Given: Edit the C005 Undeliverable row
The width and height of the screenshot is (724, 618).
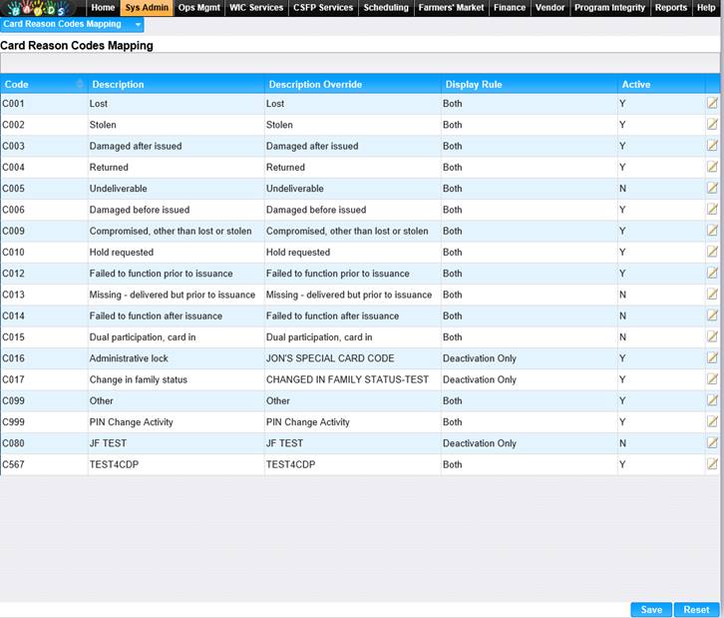Looking at the screenshot, I should pos(712,188).
